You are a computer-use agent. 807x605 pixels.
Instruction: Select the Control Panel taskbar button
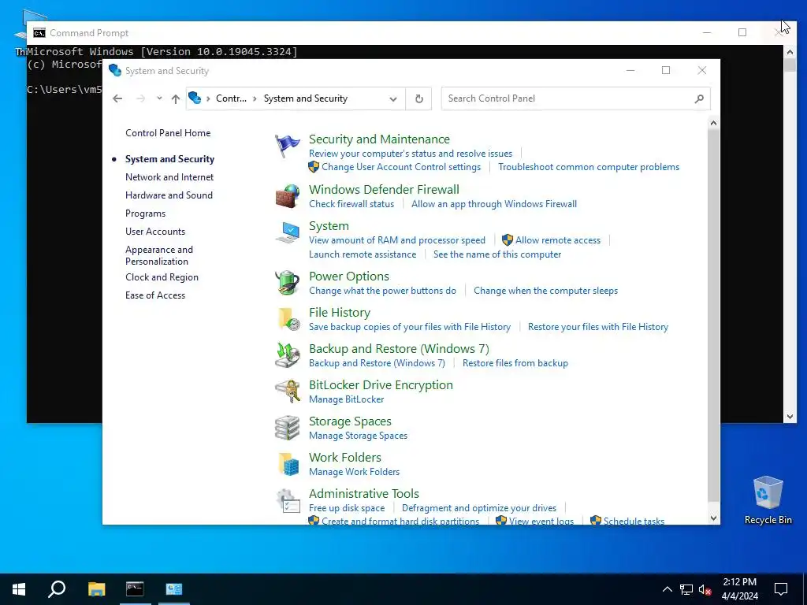pyautogui.click(x=174, y=588)
